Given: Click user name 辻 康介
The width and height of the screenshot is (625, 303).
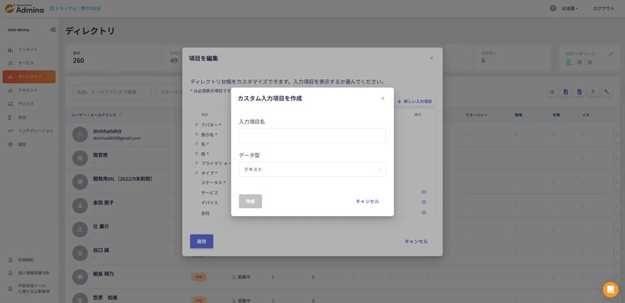Looking at the screenshot, I should (x=101, y=226).
